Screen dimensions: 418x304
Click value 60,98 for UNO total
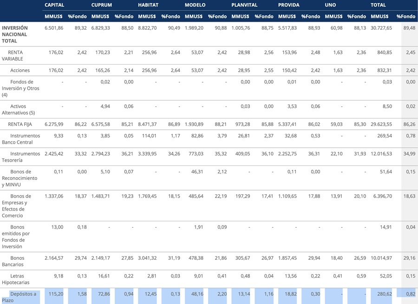pos(336,28)
